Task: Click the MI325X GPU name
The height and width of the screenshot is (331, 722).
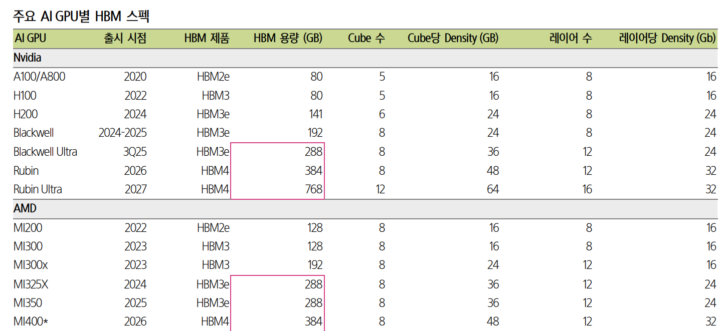Action: pyautogui.click(x=31, y=284)
